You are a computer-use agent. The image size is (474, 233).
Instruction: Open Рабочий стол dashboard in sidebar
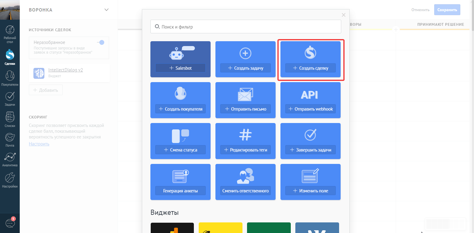[x=10, y=34]
